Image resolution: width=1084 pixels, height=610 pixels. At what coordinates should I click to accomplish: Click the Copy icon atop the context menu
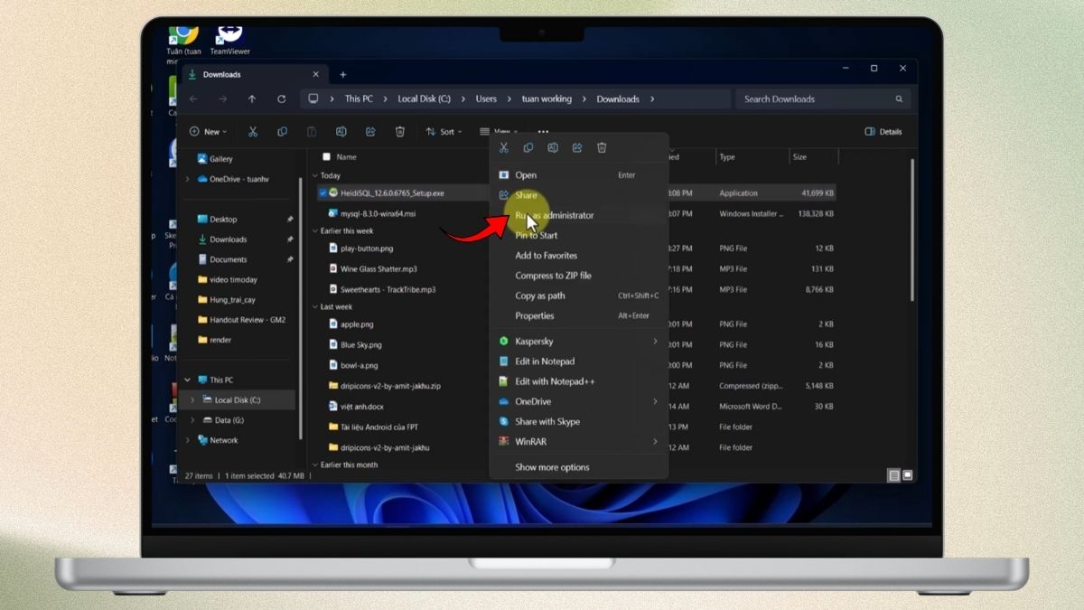[x=528, y=148]
